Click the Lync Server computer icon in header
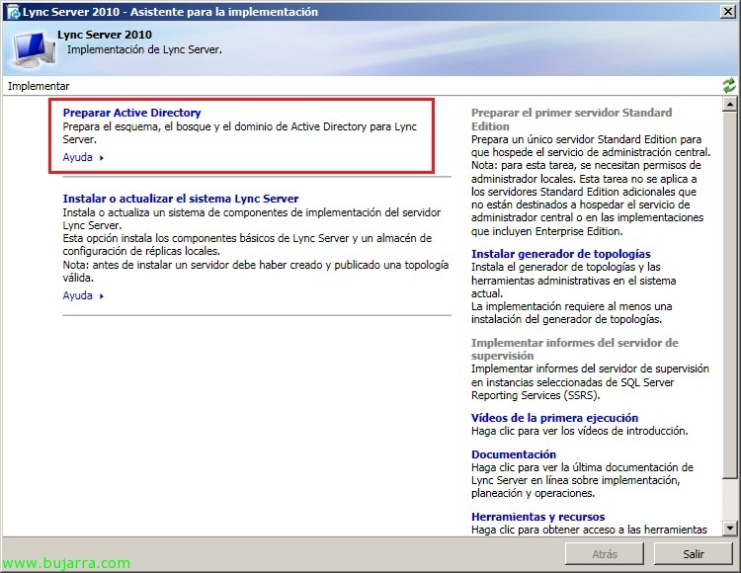Image resolution: width=741 pixels, height=573 pixels. click(32, 49)
